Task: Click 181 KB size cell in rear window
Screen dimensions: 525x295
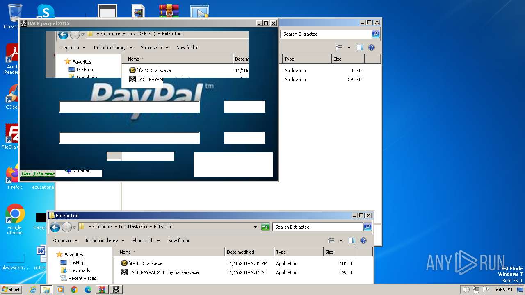Action: pyautogui.click(x=354, y=70)
